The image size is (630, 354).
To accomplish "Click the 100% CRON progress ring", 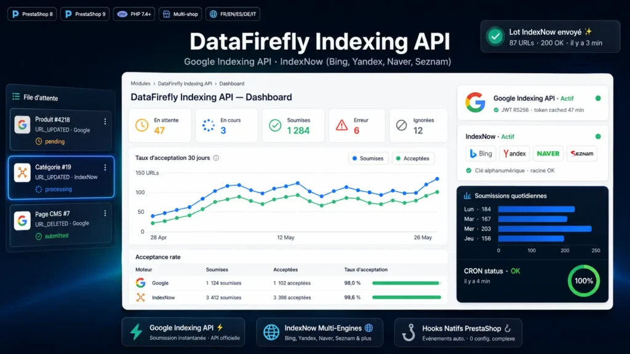I will [584, 280].
